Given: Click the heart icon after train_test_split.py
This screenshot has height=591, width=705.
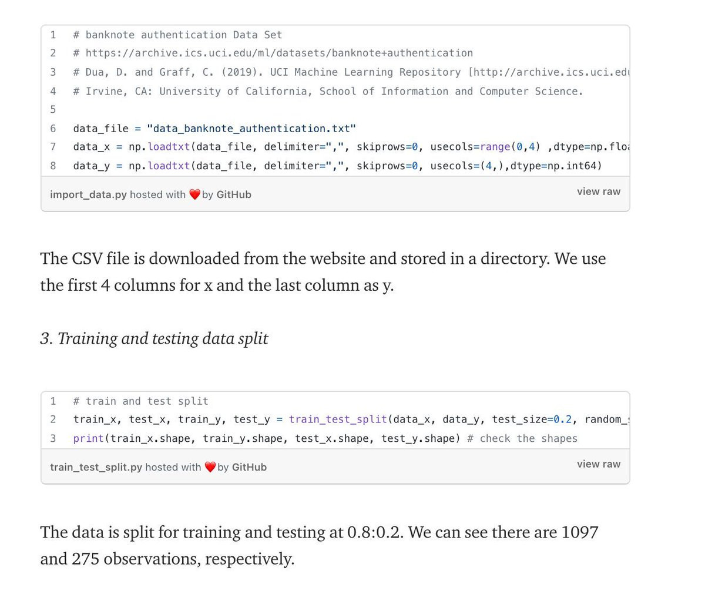Looking at the screenshot, I should click(210, 467).
